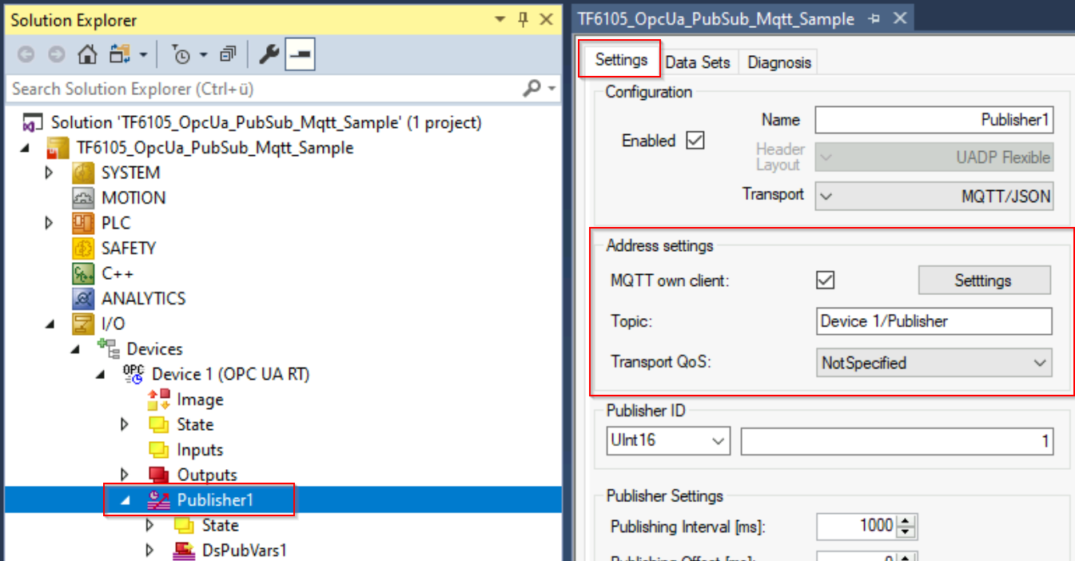Click the Inputs folder icon
This screenshot has height=561, width=1075.
pos(159,449)
